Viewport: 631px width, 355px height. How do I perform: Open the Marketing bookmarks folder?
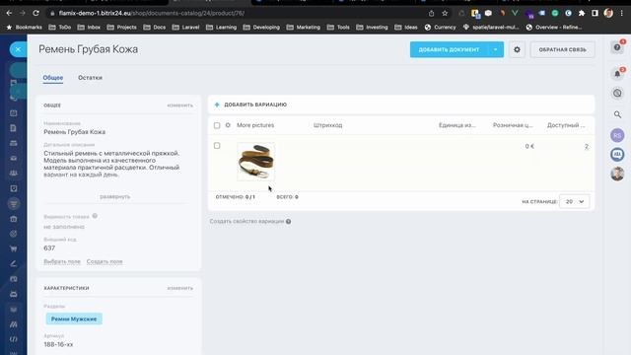[x=304, y=28]
